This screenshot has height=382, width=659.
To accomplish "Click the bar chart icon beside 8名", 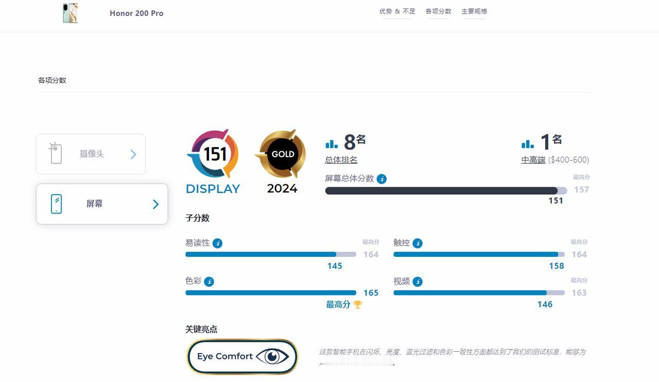I will (x=332, y=144).
